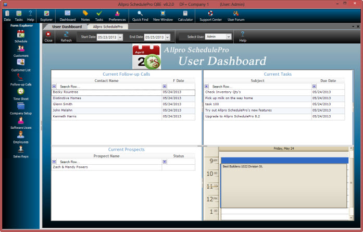The image size is (363, 232).
Task: Expand the End Date dropdown
Action: (168, 37)
